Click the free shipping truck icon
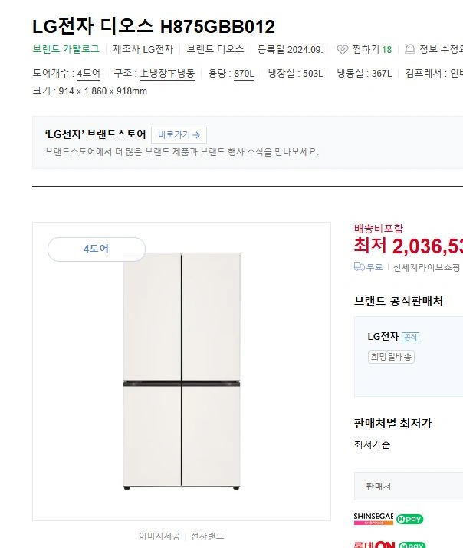Screen dimensions: 463x548 click(359, 267)
